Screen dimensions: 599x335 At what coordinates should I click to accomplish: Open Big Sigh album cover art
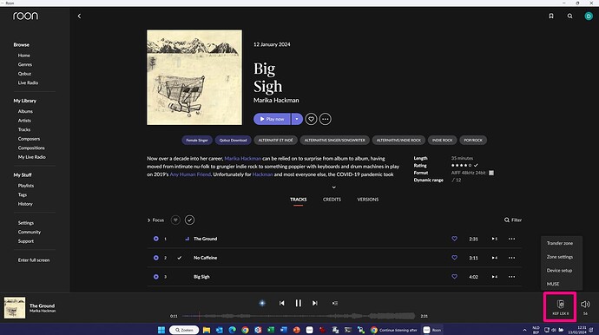[x=194, y=77]
